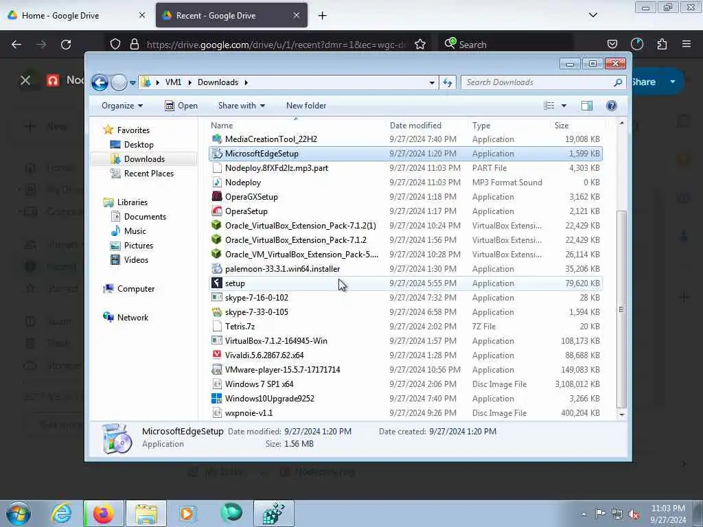Open Firefox application menu
The width and height of the screenshot is (703, 527).
click(x=687, y=44)
